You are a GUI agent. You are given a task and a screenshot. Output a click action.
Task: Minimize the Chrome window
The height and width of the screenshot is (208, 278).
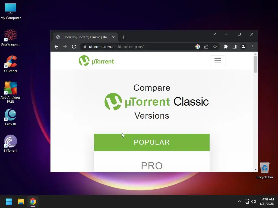point(227,34)
